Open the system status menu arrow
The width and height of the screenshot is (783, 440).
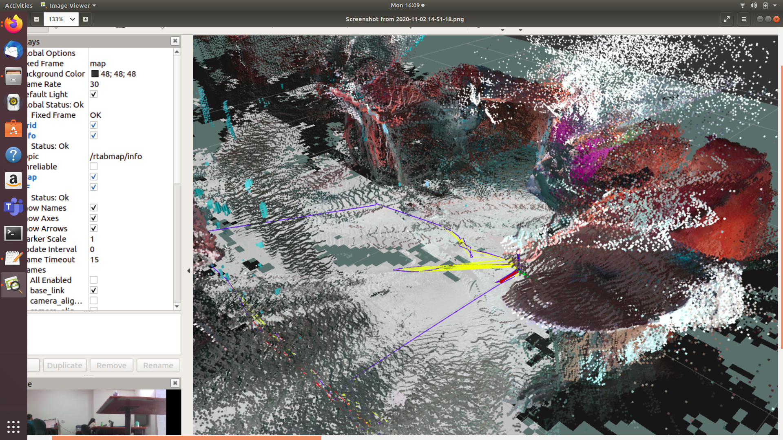pos(775,5)
